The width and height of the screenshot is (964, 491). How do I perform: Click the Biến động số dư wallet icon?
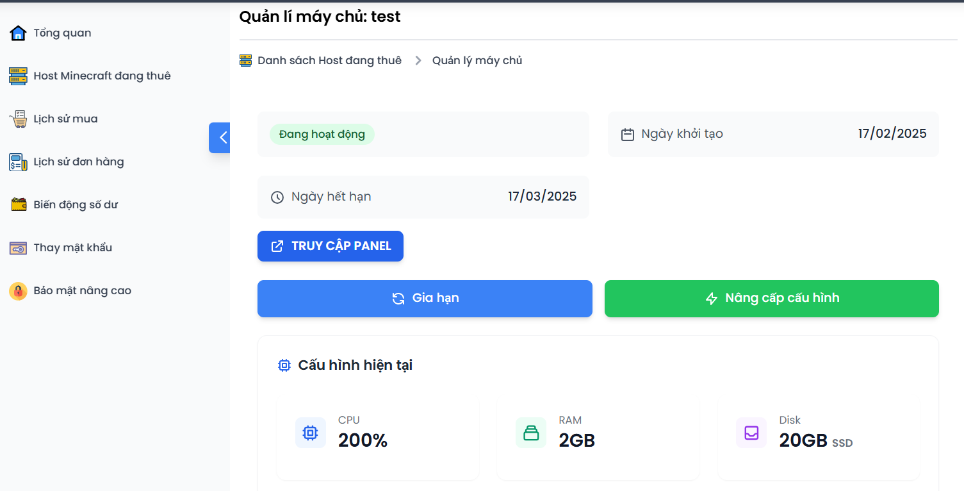(18, 205)
